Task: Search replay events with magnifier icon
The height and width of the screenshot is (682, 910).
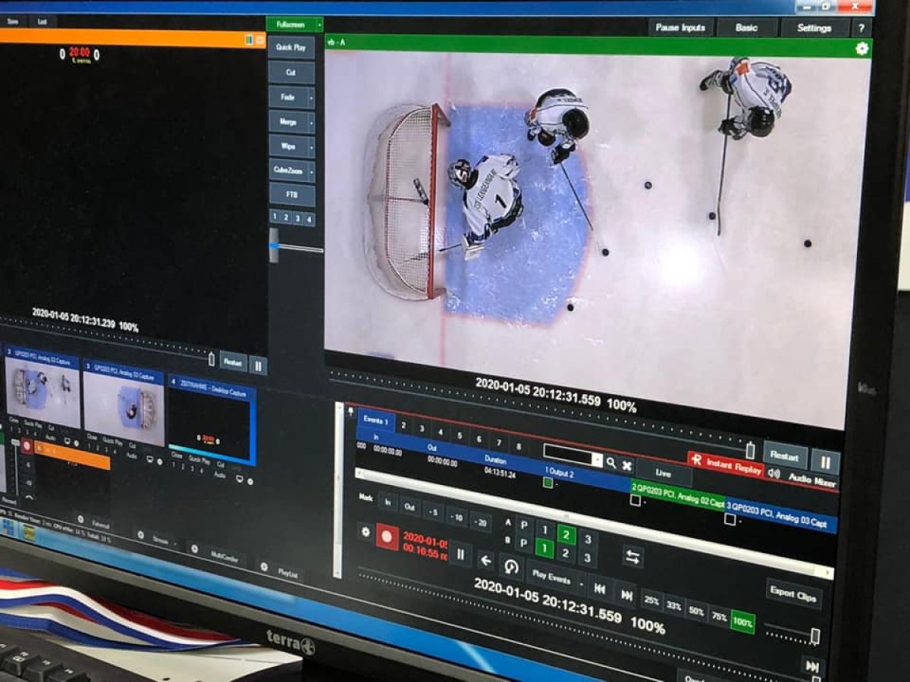Action: [611, 462]
